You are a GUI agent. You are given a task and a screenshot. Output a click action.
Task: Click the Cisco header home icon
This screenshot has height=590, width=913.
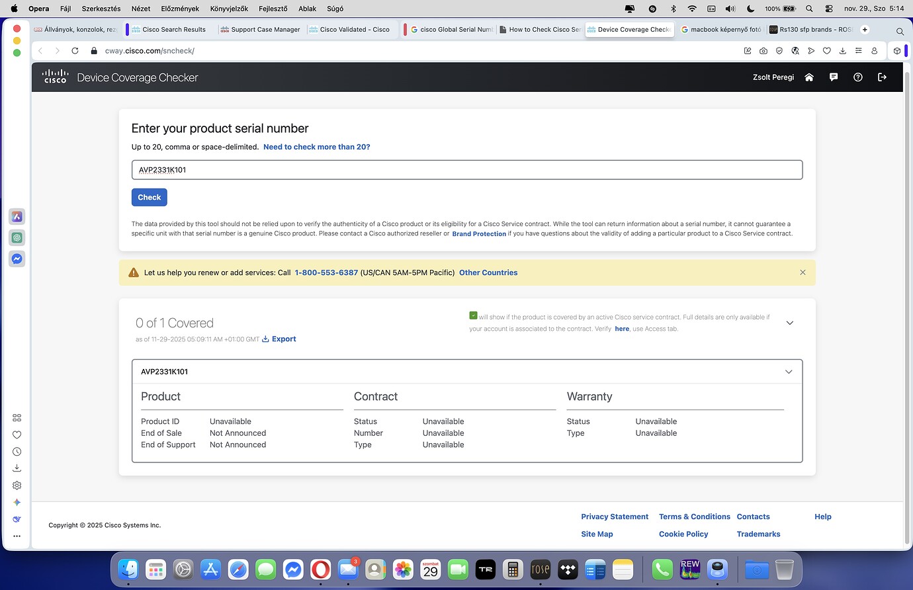point(808,77)
